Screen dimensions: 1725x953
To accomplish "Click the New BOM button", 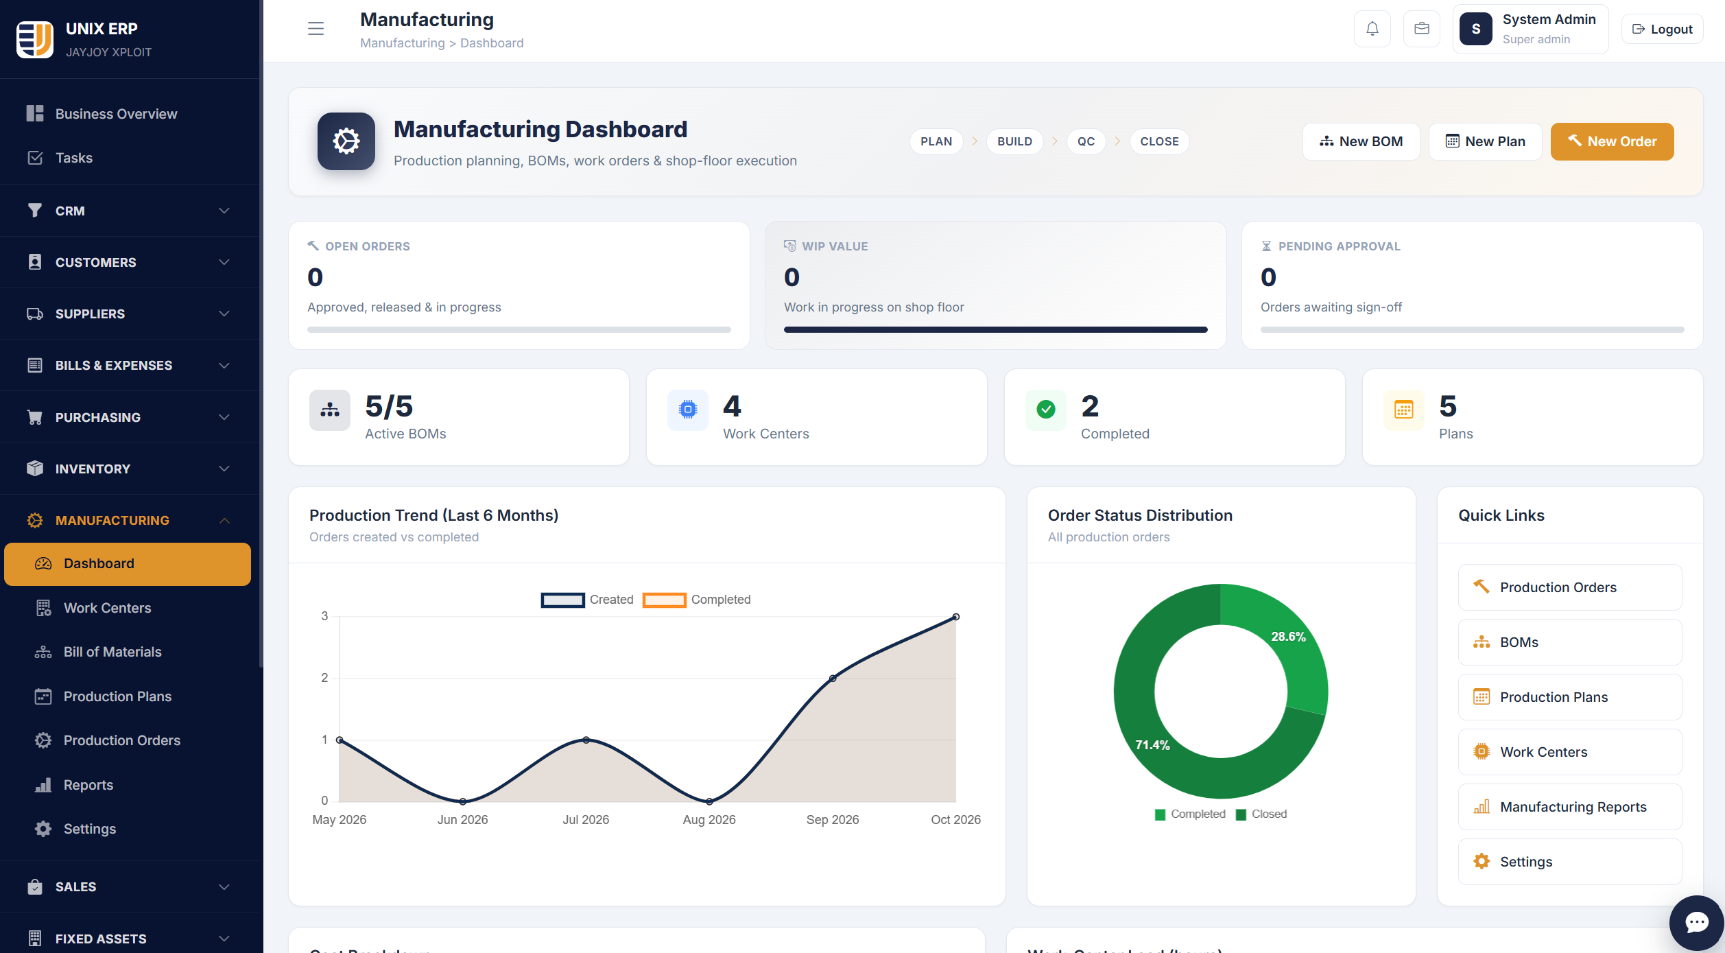I will (1361, 141).
